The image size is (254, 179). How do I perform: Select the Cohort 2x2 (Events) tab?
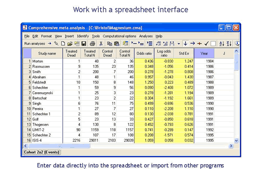[x=42, y=152]
